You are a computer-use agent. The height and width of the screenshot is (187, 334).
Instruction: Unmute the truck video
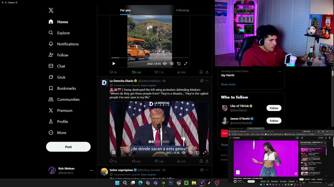(165, 64)
